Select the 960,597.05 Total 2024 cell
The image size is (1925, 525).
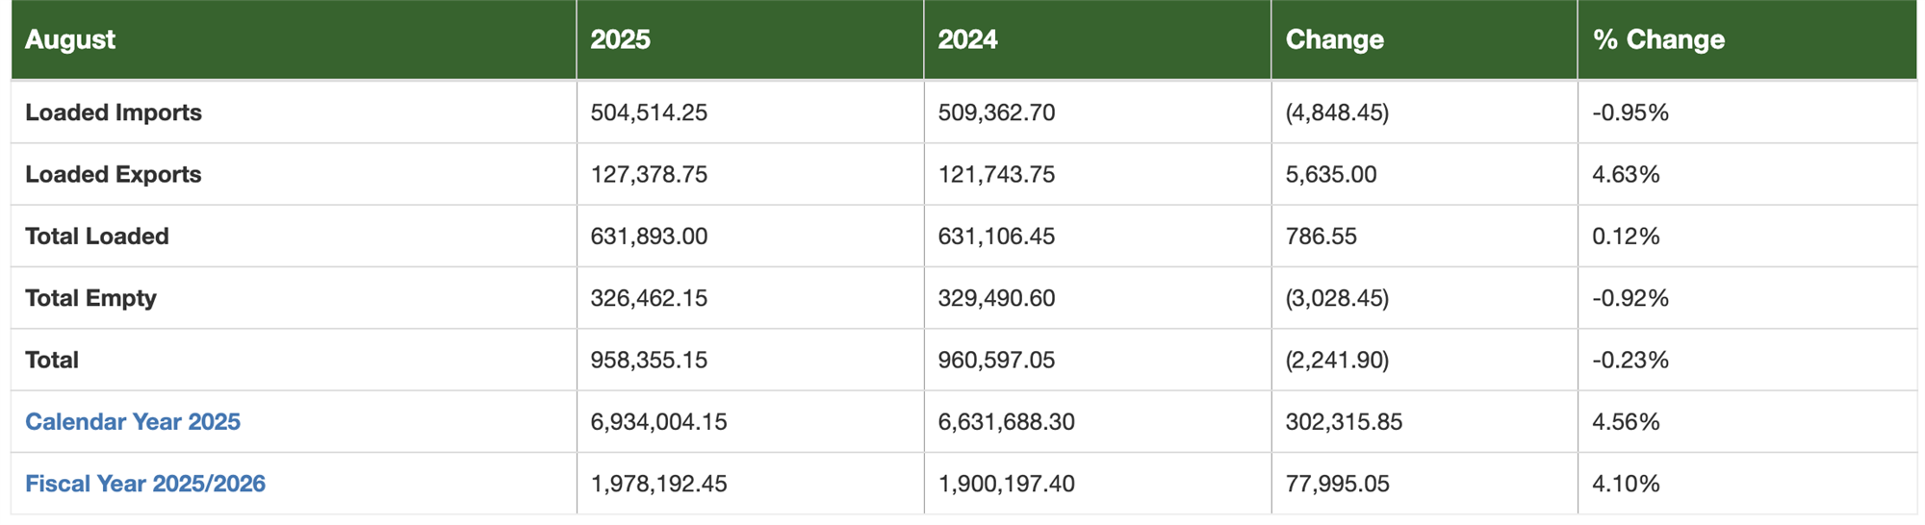pos(996,360)
